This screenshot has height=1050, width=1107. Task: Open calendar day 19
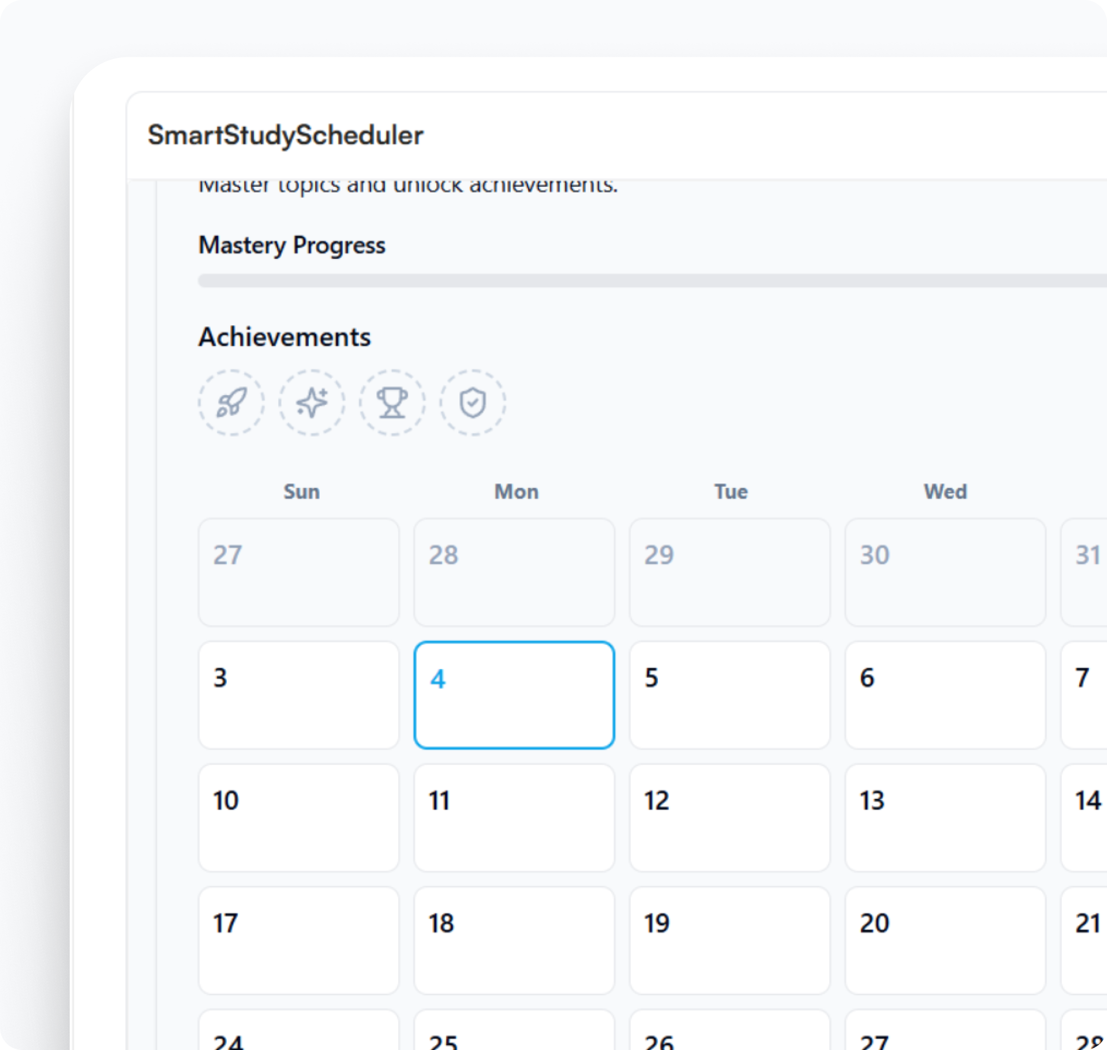coord(730,940)
